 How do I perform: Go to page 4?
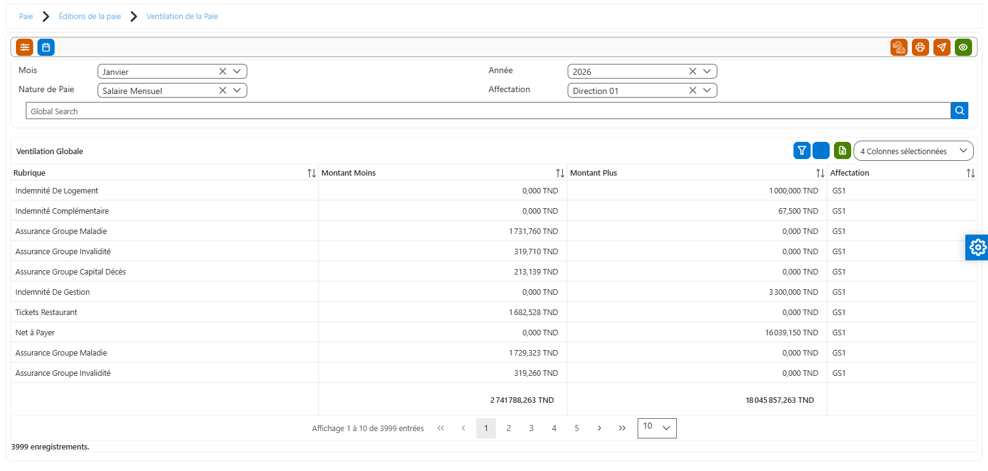pyautogui.click(x=554, y=428)
